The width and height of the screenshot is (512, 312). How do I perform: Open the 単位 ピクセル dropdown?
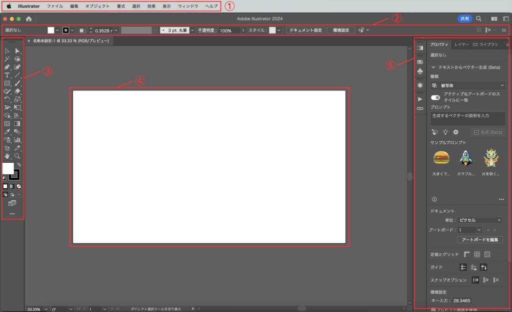tap(480, 220)
